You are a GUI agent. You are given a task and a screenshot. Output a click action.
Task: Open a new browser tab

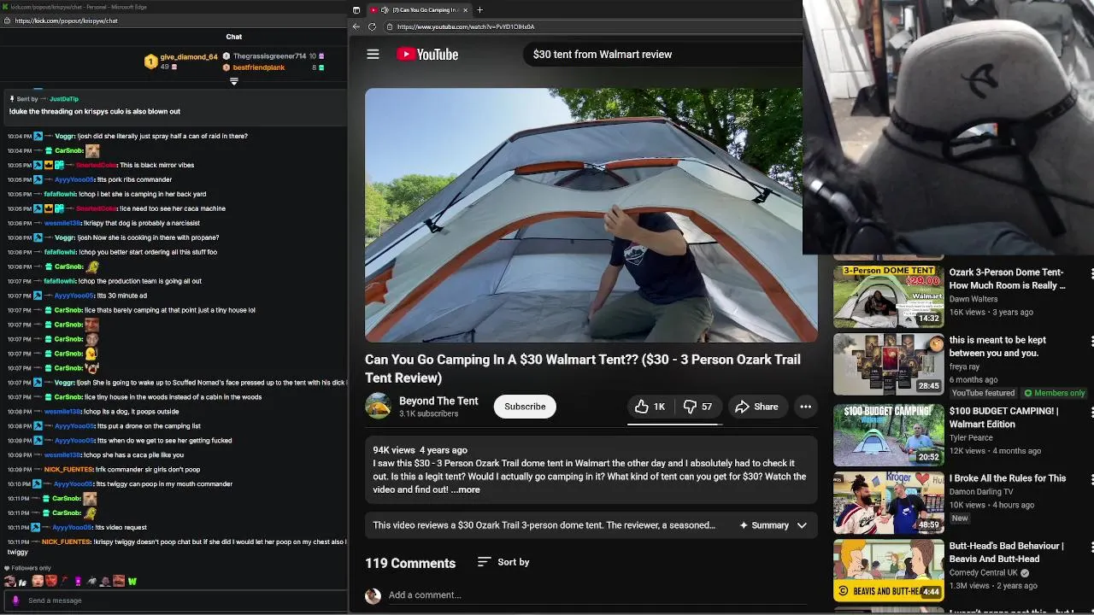click(479, 9)
